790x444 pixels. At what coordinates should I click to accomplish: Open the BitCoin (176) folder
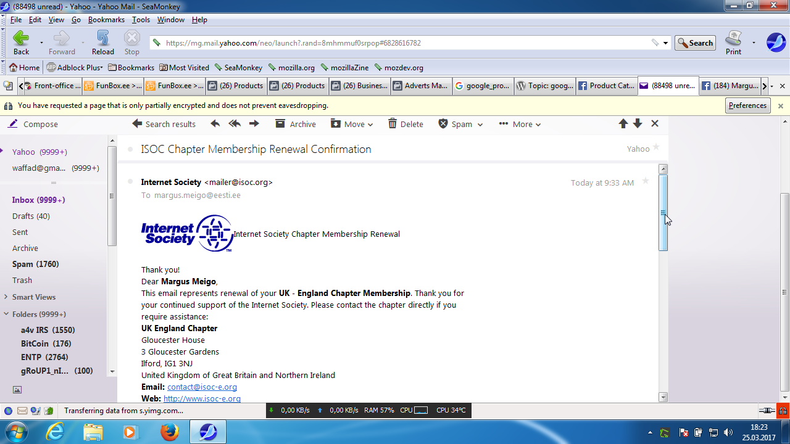pyautogui.click(x=46, y=343)
